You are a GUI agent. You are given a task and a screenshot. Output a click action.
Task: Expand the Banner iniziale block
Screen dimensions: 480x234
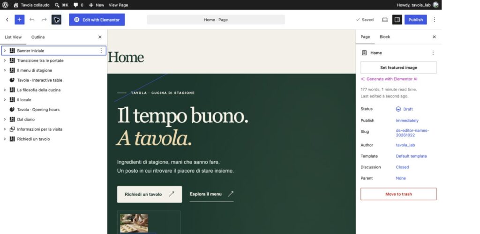tap(5, 51)
